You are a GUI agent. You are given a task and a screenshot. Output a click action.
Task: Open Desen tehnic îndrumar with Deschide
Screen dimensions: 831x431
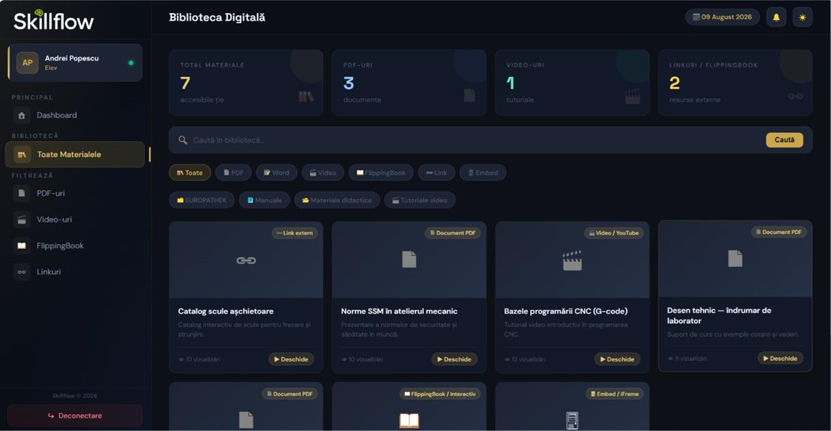tap(780, 358)
